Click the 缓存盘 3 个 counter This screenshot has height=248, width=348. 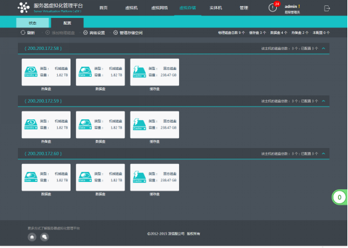coord(258,33)
